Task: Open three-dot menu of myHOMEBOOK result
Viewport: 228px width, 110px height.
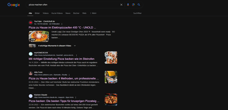Action: tap(76, 55)
